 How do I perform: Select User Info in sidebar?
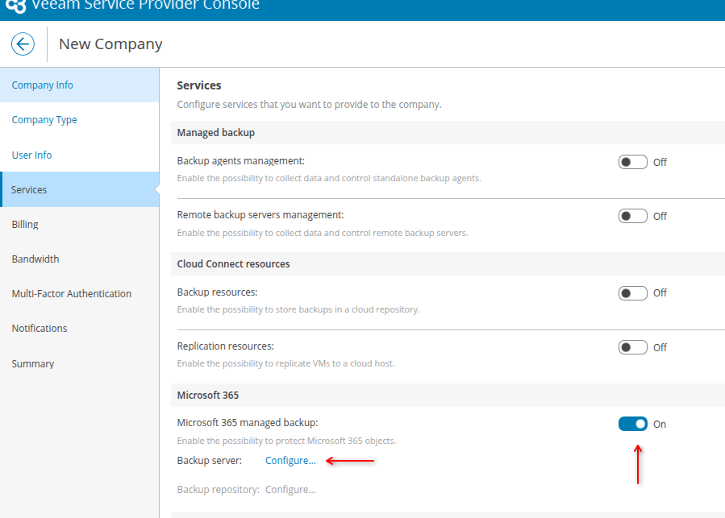[31, 155]
